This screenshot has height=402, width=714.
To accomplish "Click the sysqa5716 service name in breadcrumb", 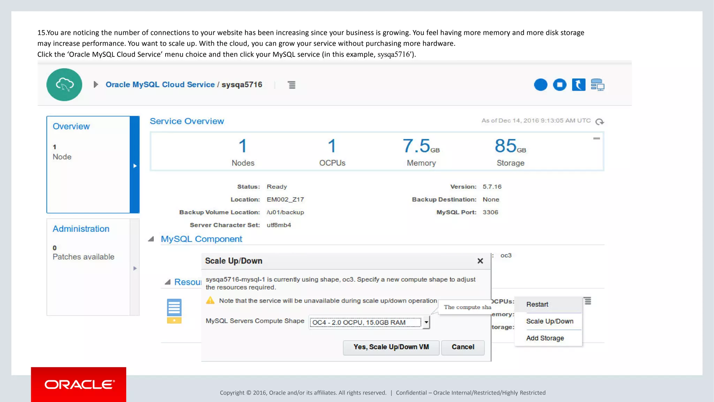I will pos(242,84).
